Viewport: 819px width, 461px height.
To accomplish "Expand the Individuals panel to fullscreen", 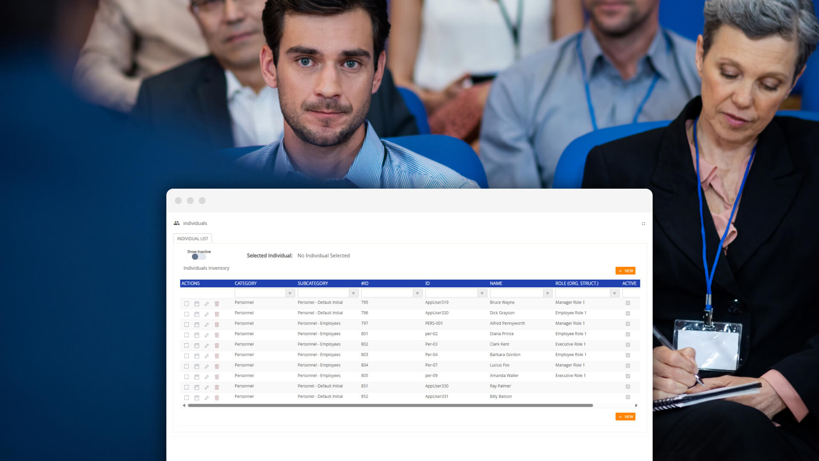I will 643,224.
